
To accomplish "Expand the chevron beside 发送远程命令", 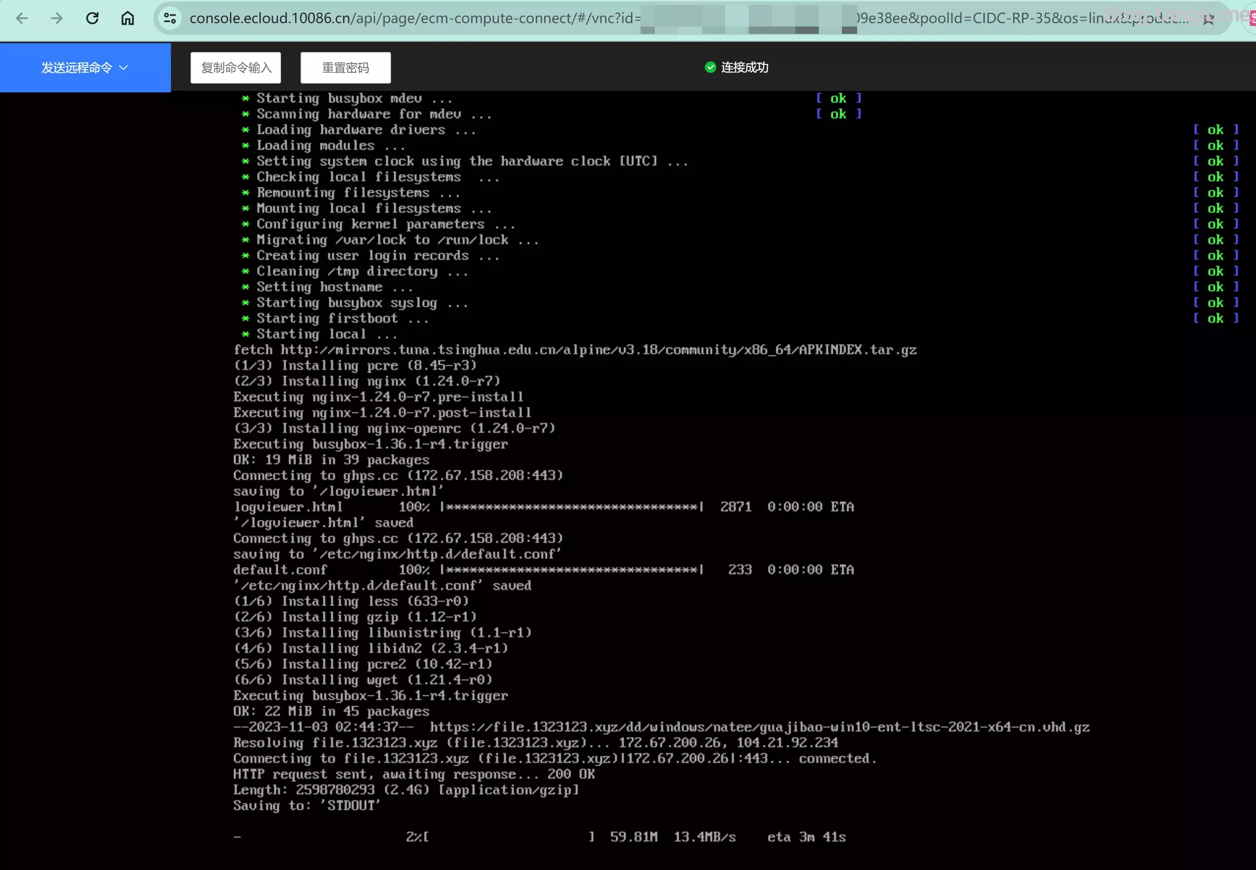I will pos(124,68).
